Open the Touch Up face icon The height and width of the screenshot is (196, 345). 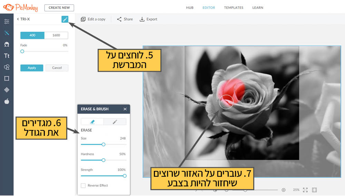click(x=7, y=44)
